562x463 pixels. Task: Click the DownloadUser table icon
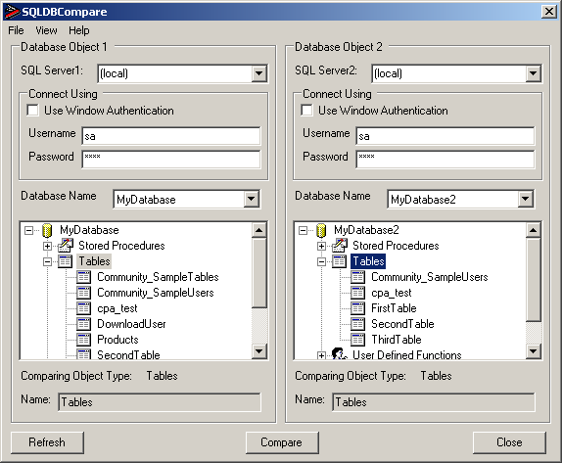tap(84, 324)
